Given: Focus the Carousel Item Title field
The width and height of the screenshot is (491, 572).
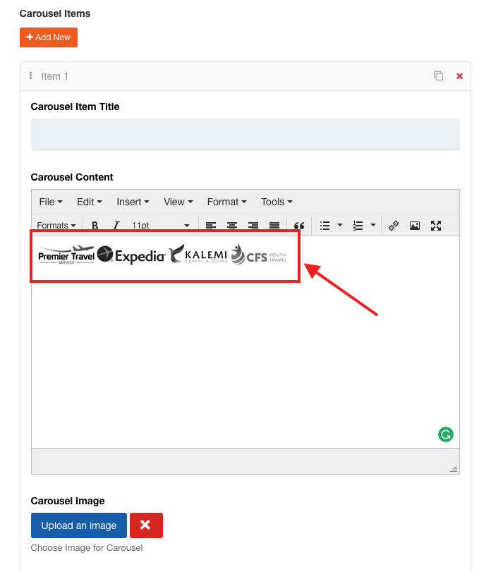Looking at the screenshot, I should (x=245, y=135).
